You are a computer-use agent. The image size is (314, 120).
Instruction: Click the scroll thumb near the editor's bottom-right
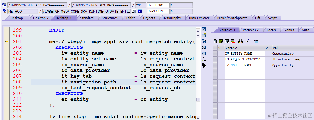(198, 99)
